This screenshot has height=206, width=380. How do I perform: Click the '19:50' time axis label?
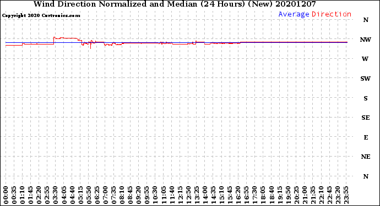pyautogui.click(x=288, y=196)
